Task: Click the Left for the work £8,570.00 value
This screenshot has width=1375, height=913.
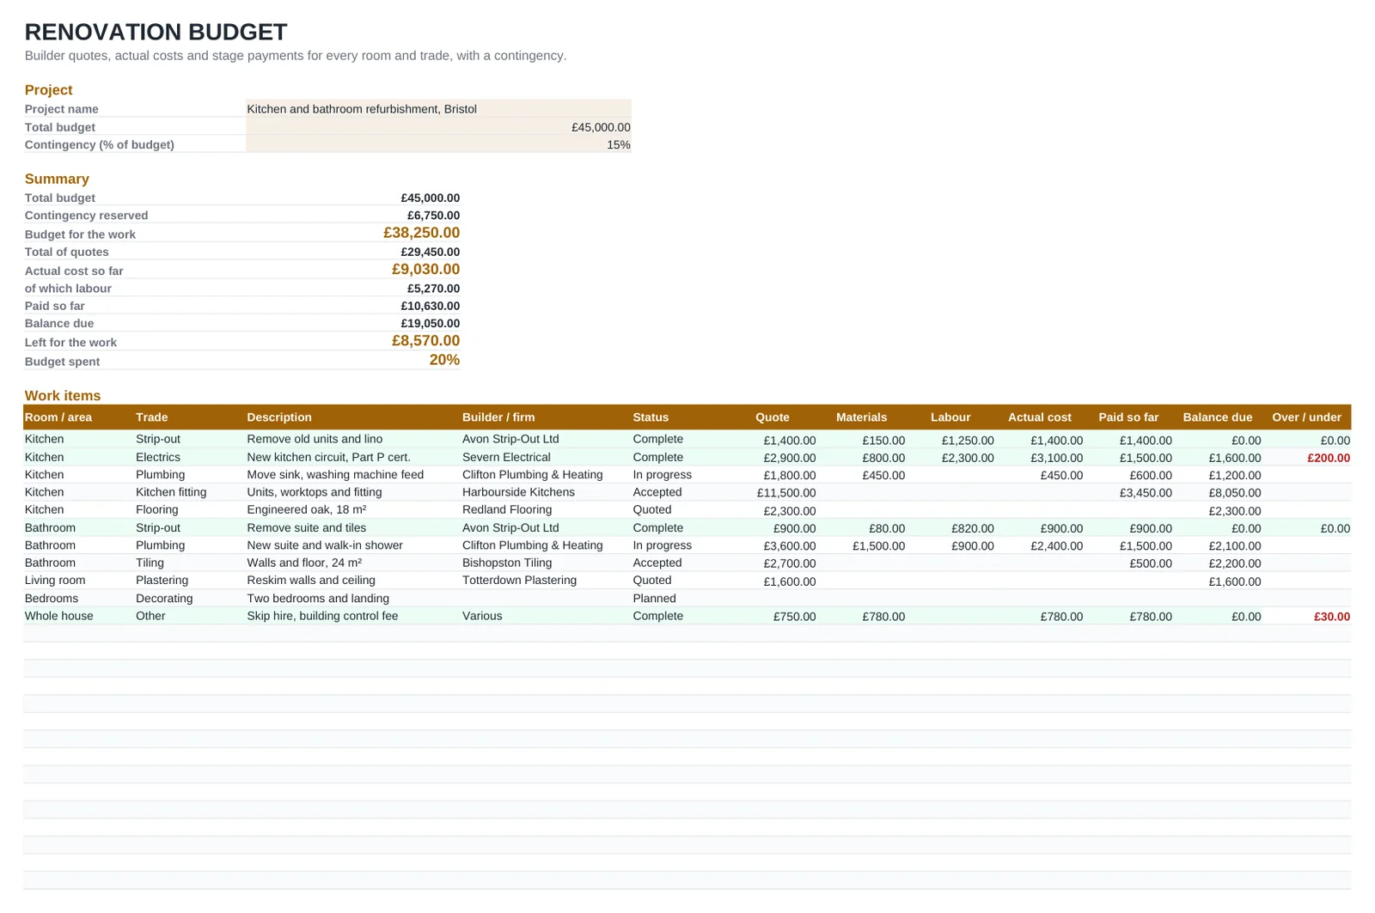Action: coord(425,340)
